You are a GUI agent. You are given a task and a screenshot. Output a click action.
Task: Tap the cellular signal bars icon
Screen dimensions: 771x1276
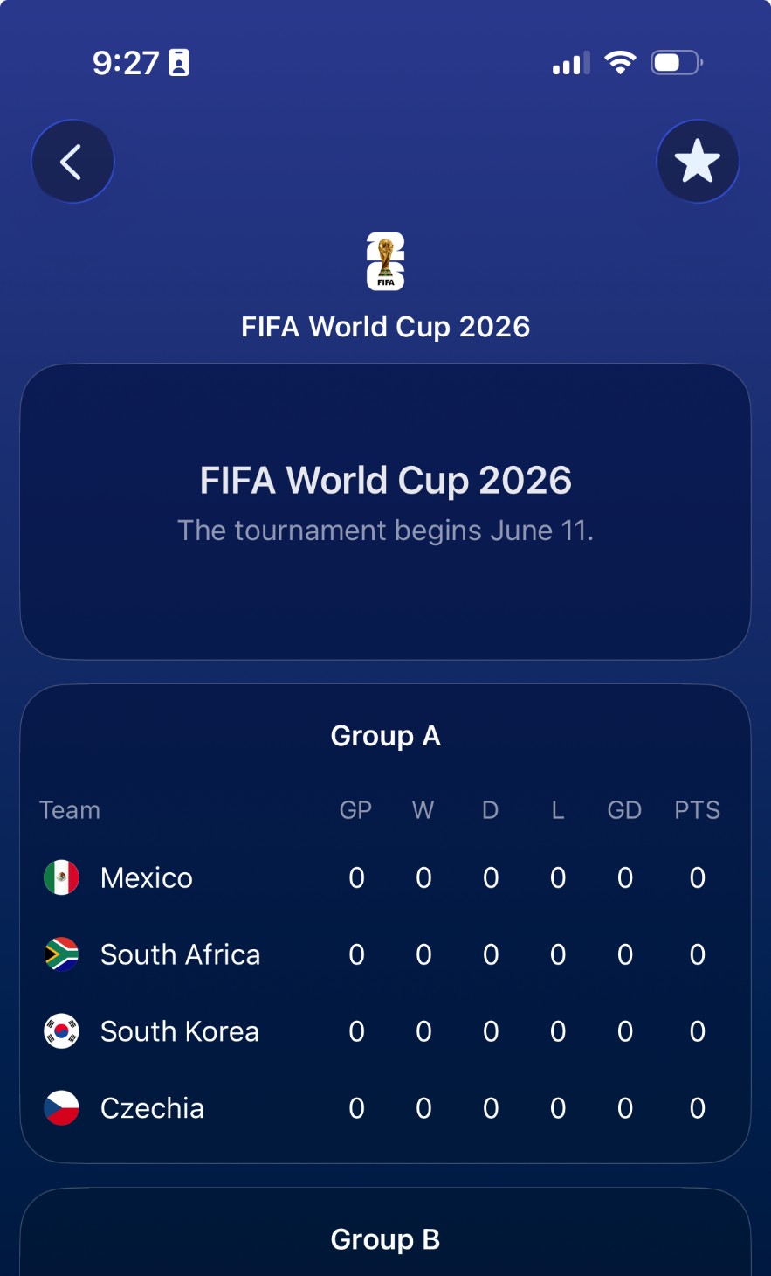(571, 64)
